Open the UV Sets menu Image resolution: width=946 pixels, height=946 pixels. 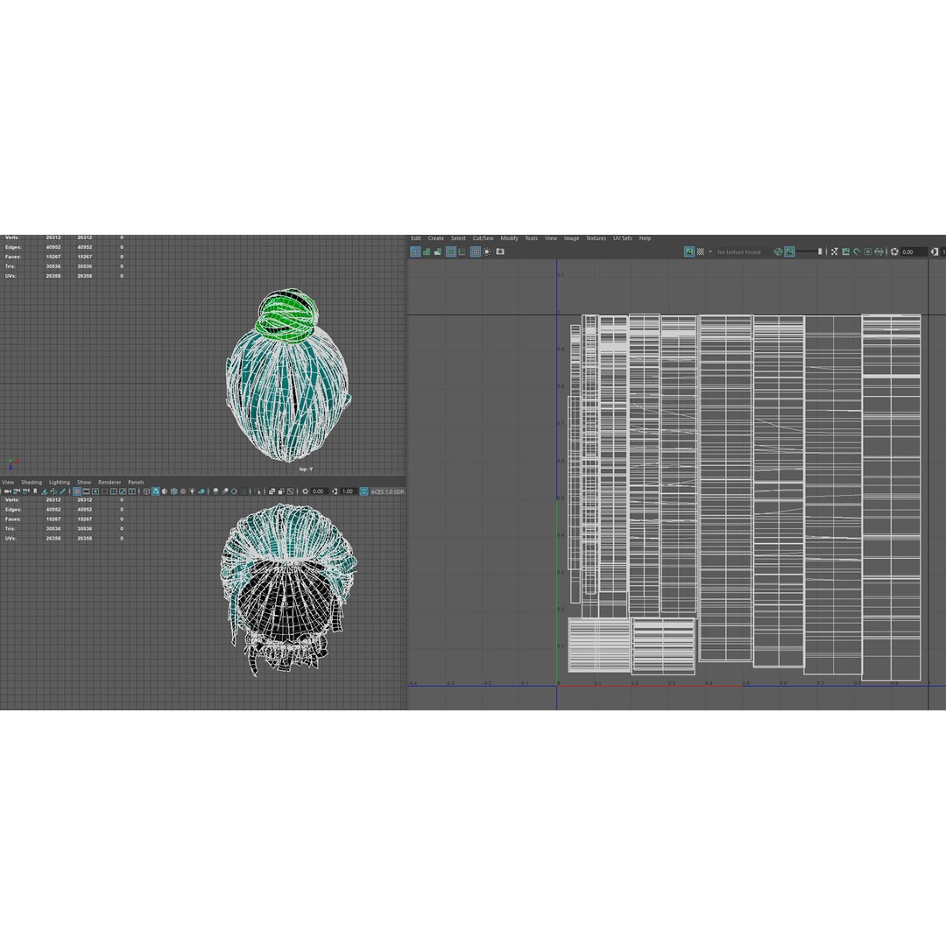(622, 238)
